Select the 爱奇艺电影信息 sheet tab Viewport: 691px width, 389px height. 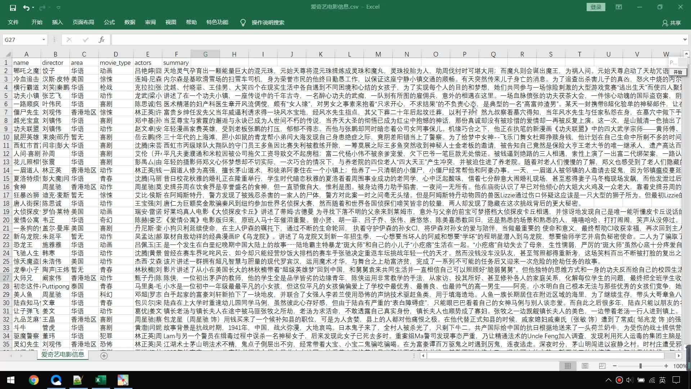pyautogui.click(x=63, y=354)
